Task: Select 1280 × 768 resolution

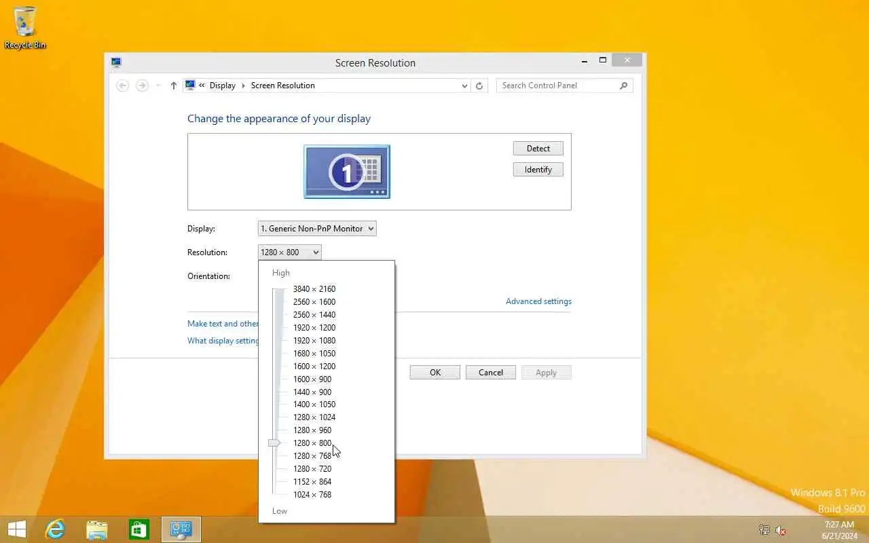Action: click(312, 456)
